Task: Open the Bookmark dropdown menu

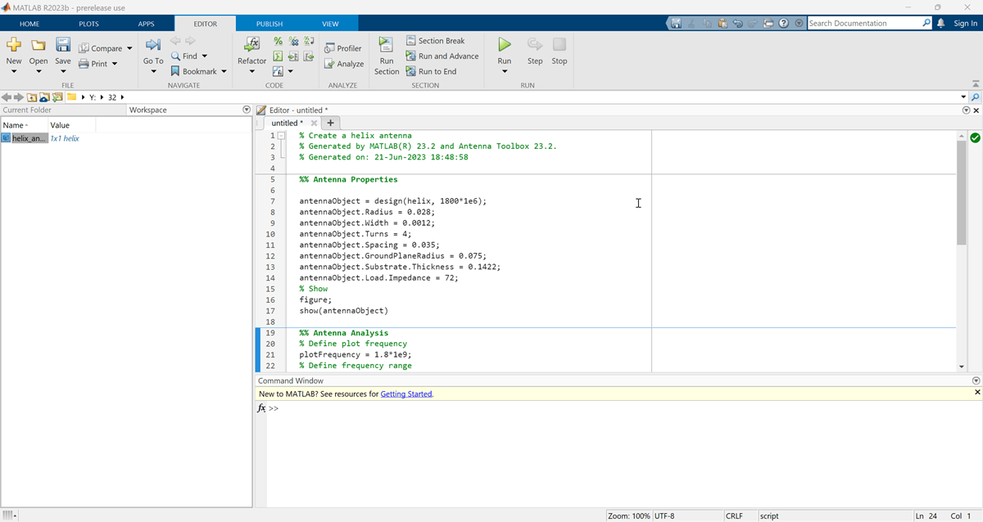Action: 224,72
